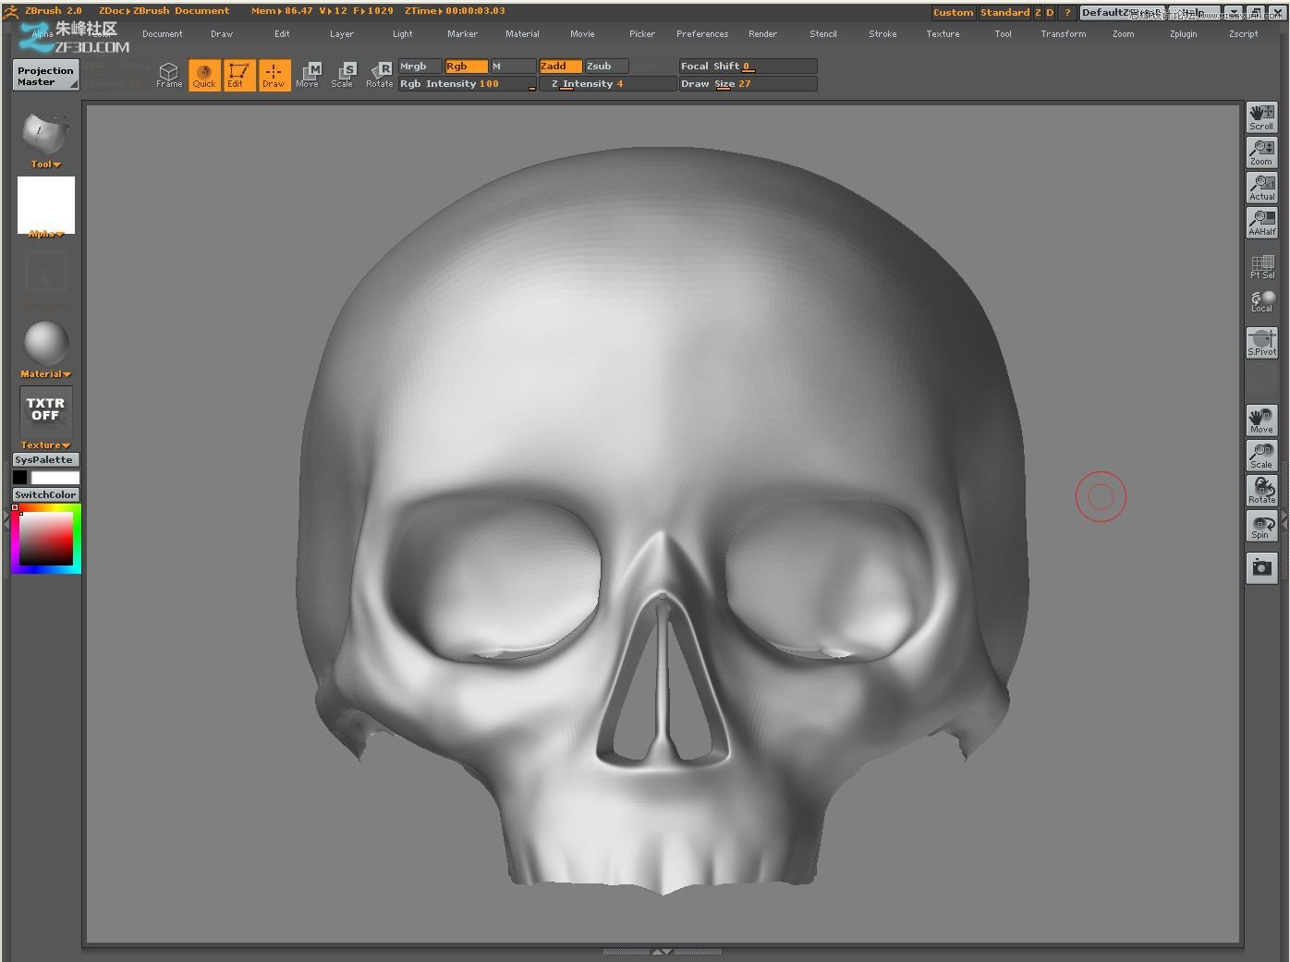Activate the Rotate icon in right sidebar
Viewport: 1290px width, 962px height.
click(1261, 491)
